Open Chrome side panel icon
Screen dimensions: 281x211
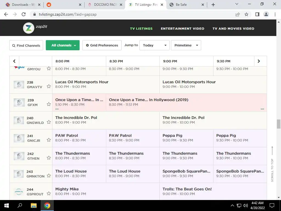(257, 14)
